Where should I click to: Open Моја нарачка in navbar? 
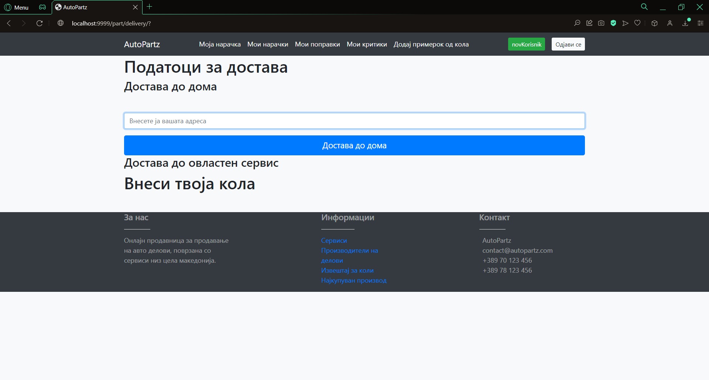click(x=220, y=44)
